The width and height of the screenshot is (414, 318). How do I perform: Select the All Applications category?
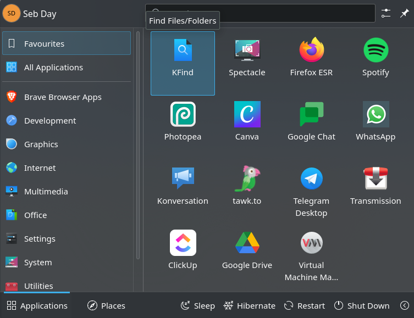pos(53,68)
